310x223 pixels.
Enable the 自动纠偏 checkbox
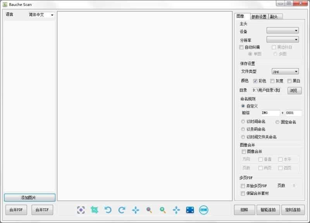click(242, 47)
